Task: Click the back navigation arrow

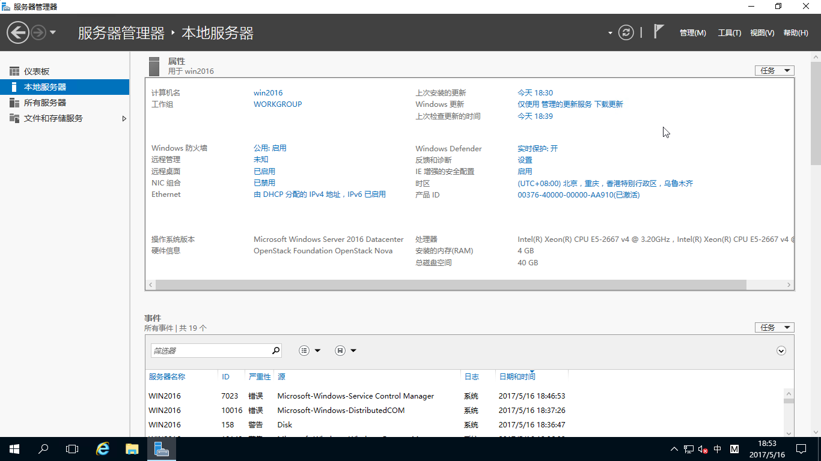Action: 18,32
